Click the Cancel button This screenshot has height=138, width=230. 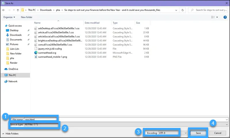click(218, 133)
